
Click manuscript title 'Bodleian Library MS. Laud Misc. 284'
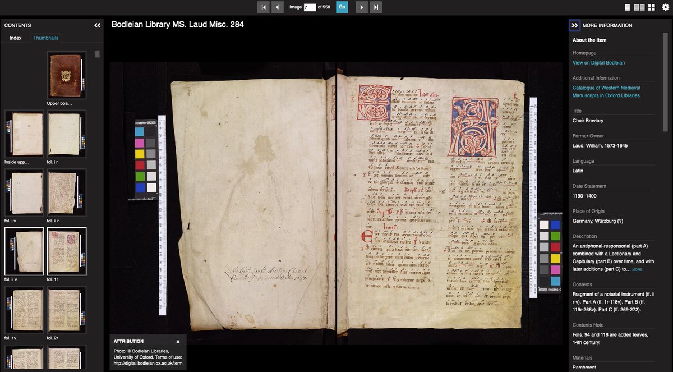click(177, 25)
